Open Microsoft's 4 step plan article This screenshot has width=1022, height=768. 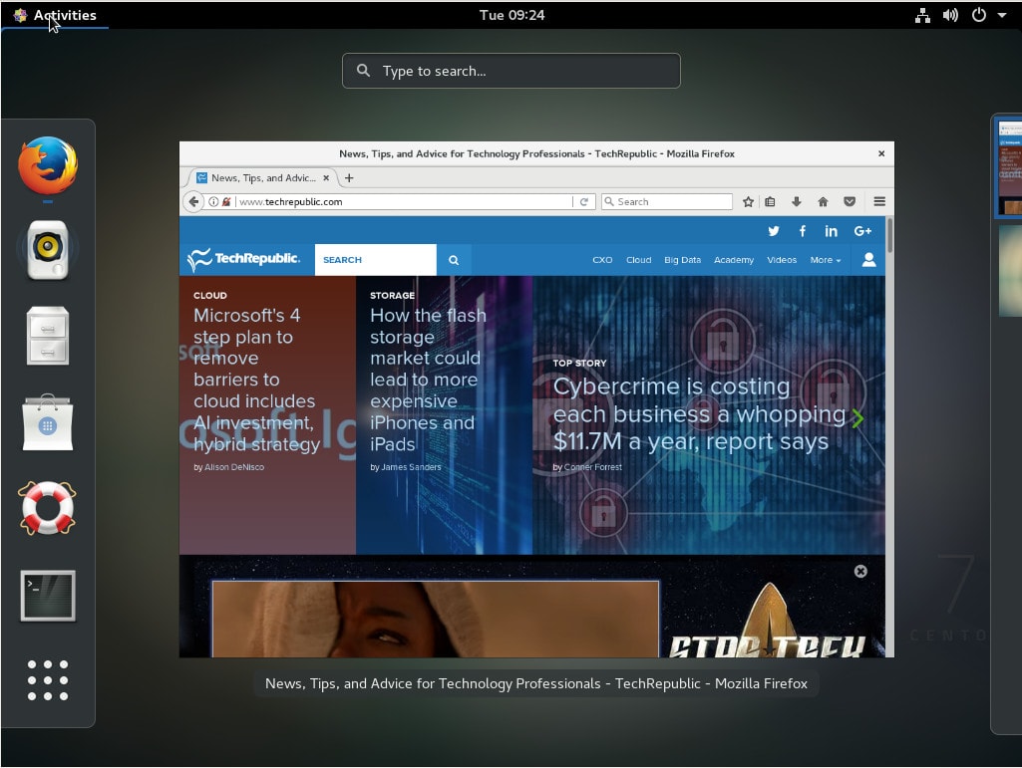click(x=257, y=380)
